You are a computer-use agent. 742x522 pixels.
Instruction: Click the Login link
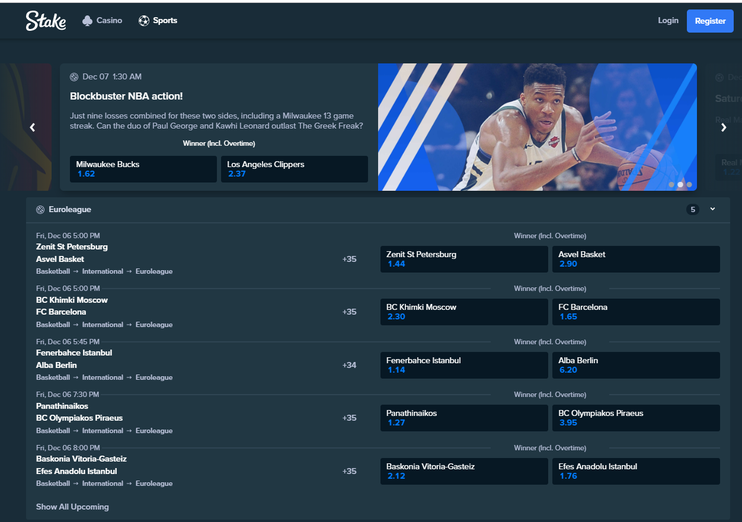click(x=668, y=21)
